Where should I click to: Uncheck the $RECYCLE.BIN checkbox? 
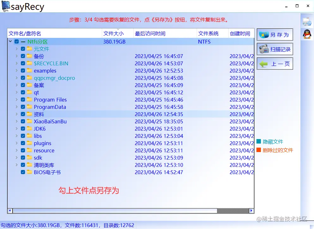pos(23,63)
